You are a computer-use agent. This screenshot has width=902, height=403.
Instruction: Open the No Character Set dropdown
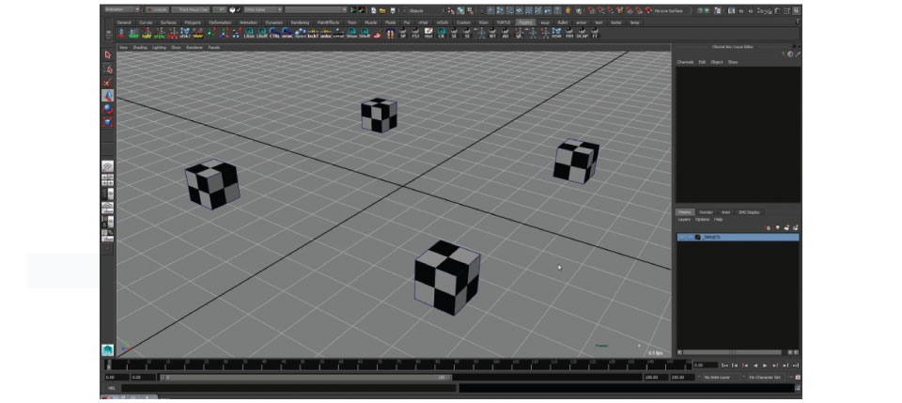(765, 377)
